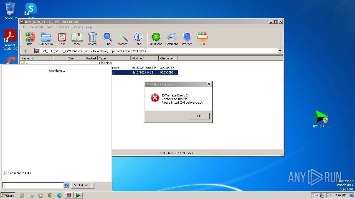The image size is (355, 199).
Task: Open the File menu
Action: click(x=23, y=27)
